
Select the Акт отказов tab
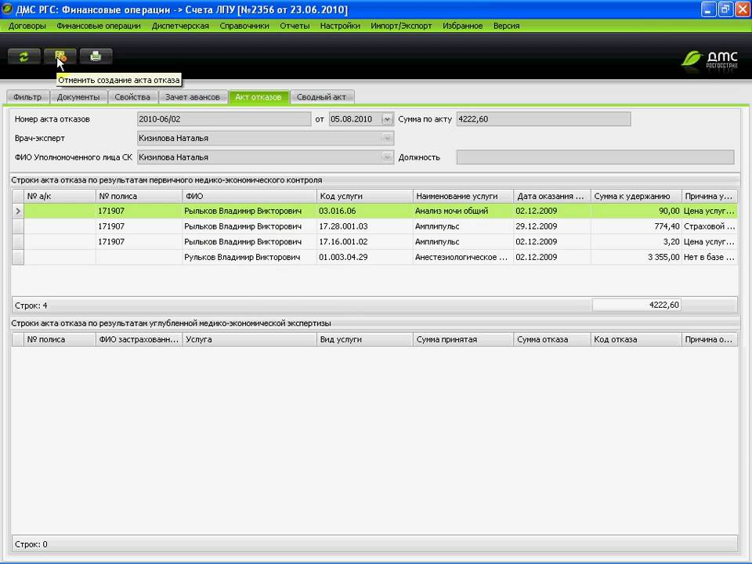258,97
